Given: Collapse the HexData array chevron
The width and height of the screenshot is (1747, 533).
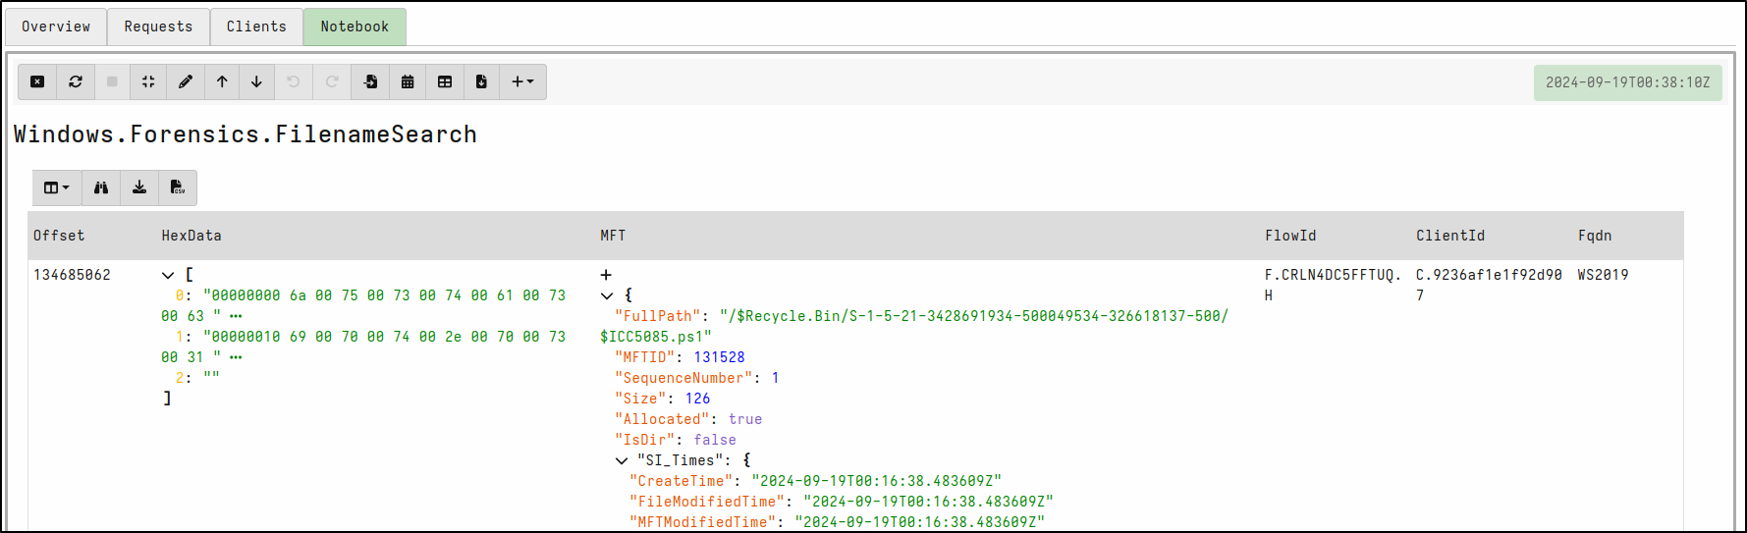Looking at the screenshot, I should (168, 276).
